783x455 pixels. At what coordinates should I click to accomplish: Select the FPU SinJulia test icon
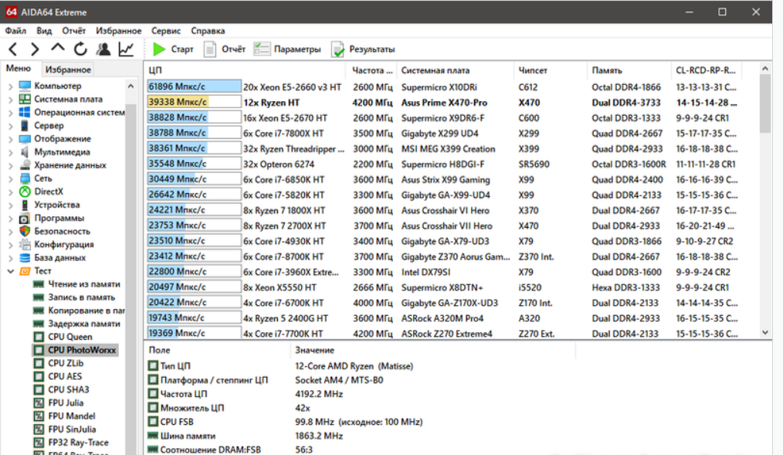pyautogui.click(x=39, y=429)
